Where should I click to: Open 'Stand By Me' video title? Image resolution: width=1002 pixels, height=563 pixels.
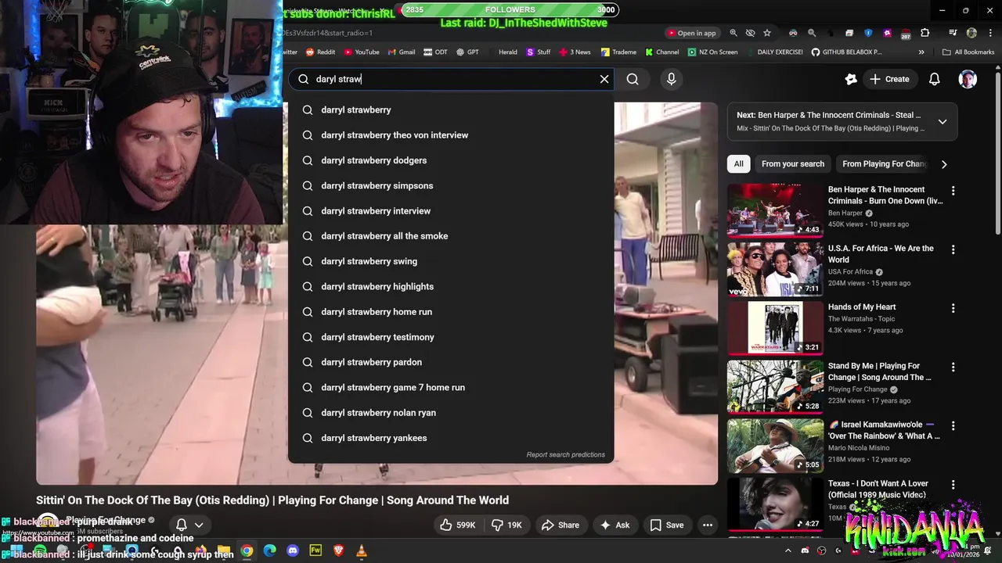coord(880,371)
